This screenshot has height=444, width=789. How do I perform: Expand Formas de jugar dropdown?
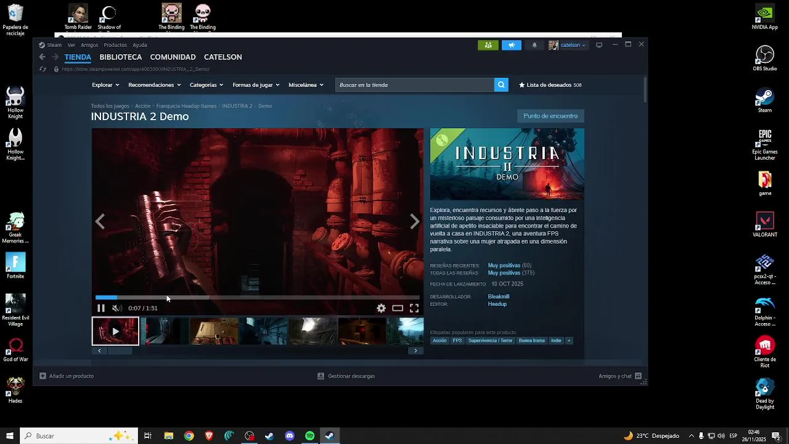[x=256, y=85]
